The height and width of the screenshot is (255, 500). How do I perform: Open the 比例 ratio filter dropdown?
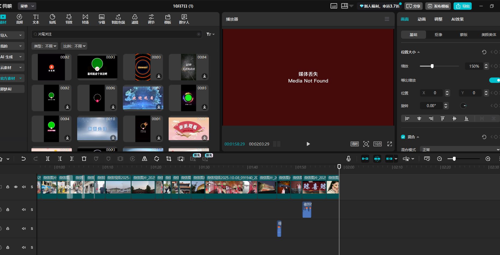coord(74,46)
